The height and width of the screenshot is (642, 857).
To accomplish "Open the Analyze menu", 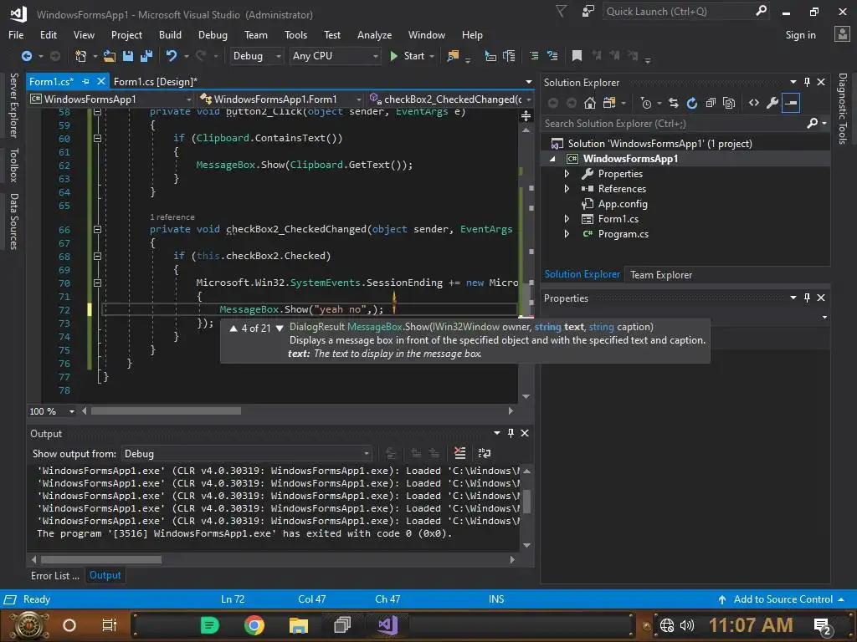I will (374, 35).
